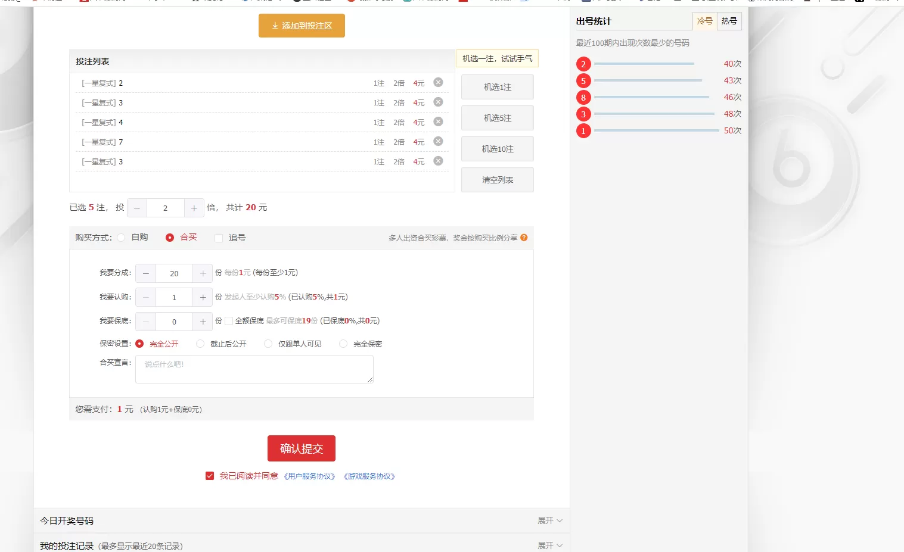Click the red number 5 badge in 出号统计

583,80
